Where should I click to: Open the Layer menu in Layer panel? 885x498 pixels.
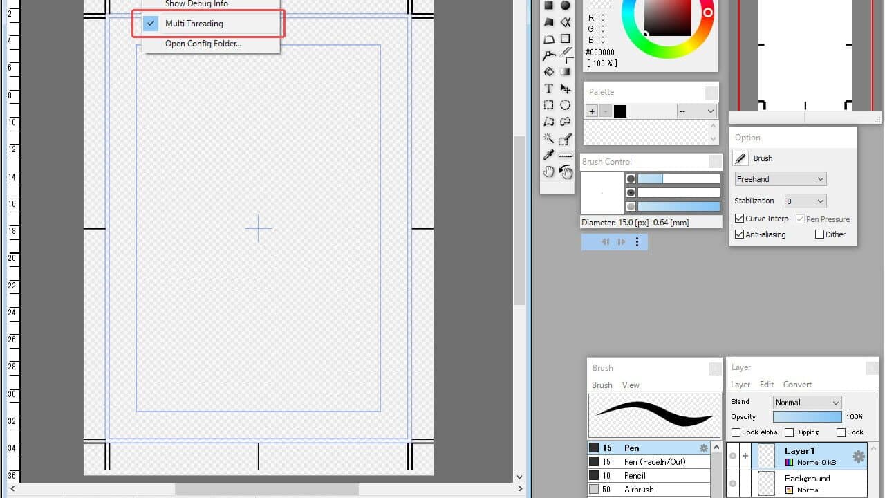(740, 385)
